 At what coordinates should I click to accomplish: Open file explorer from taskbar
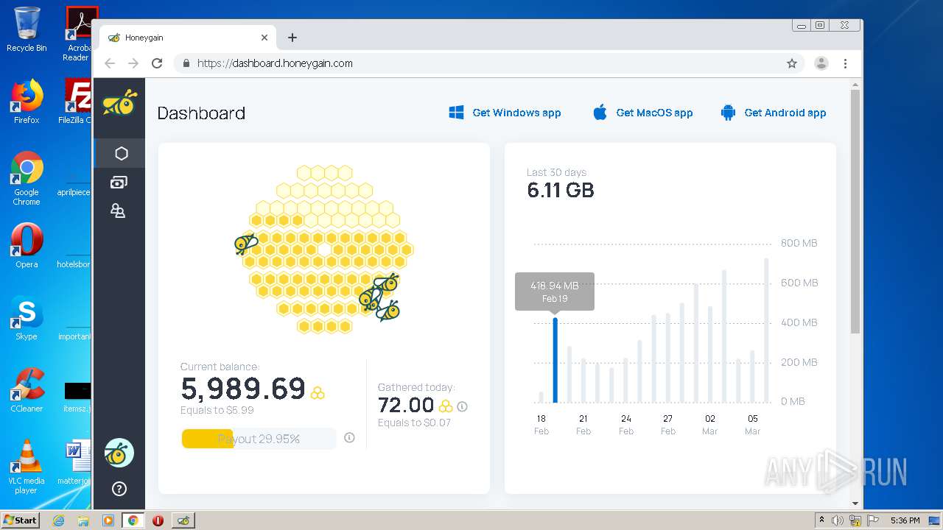pos(83,520)
